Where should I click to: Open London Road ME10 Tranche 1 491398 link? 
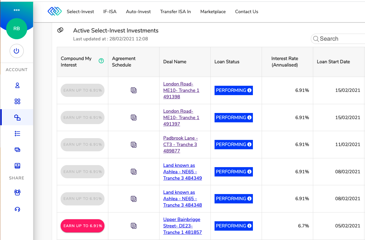coord(181,90)
